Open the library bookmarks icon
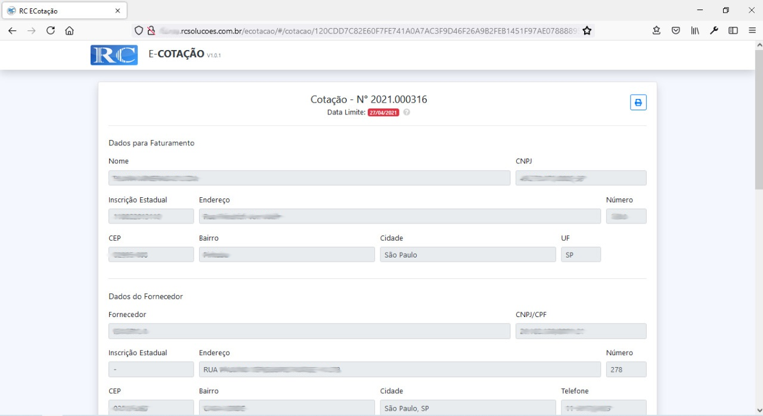Screen dimensions: 763x416 coord(695,30)
